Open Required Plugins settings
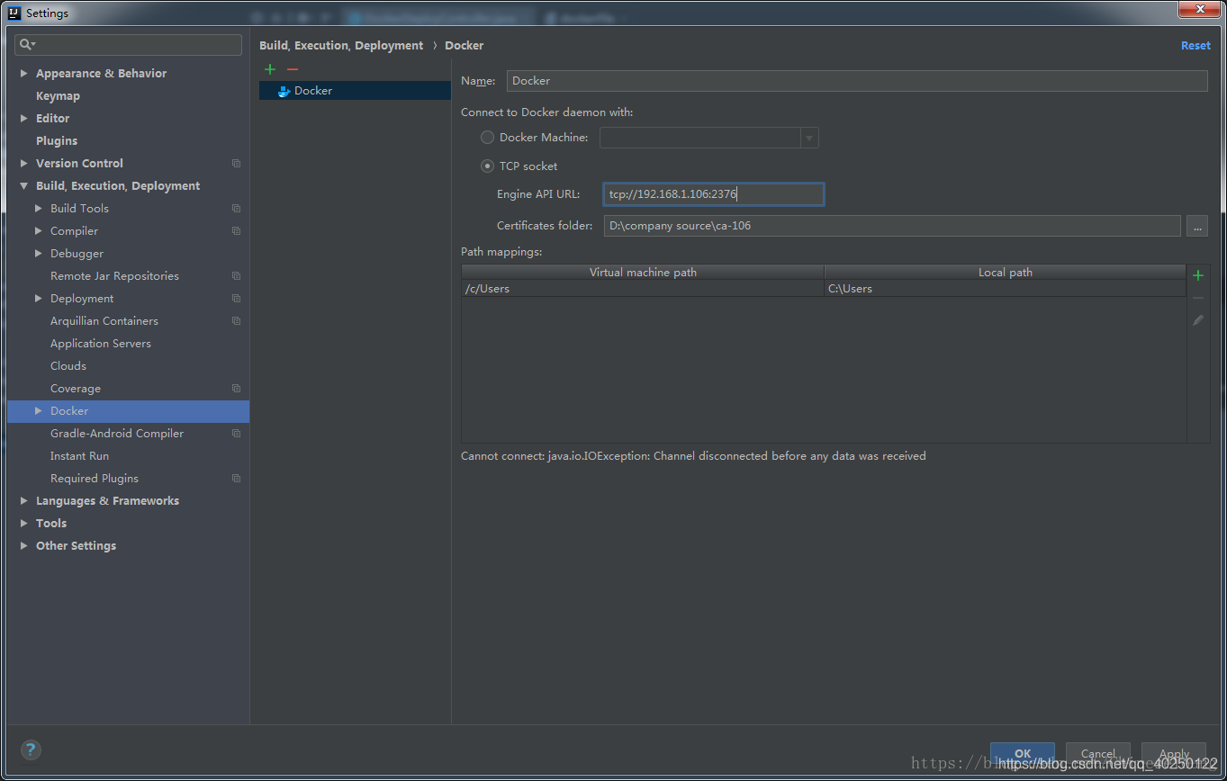1227x781 pixels. (95, 479)
